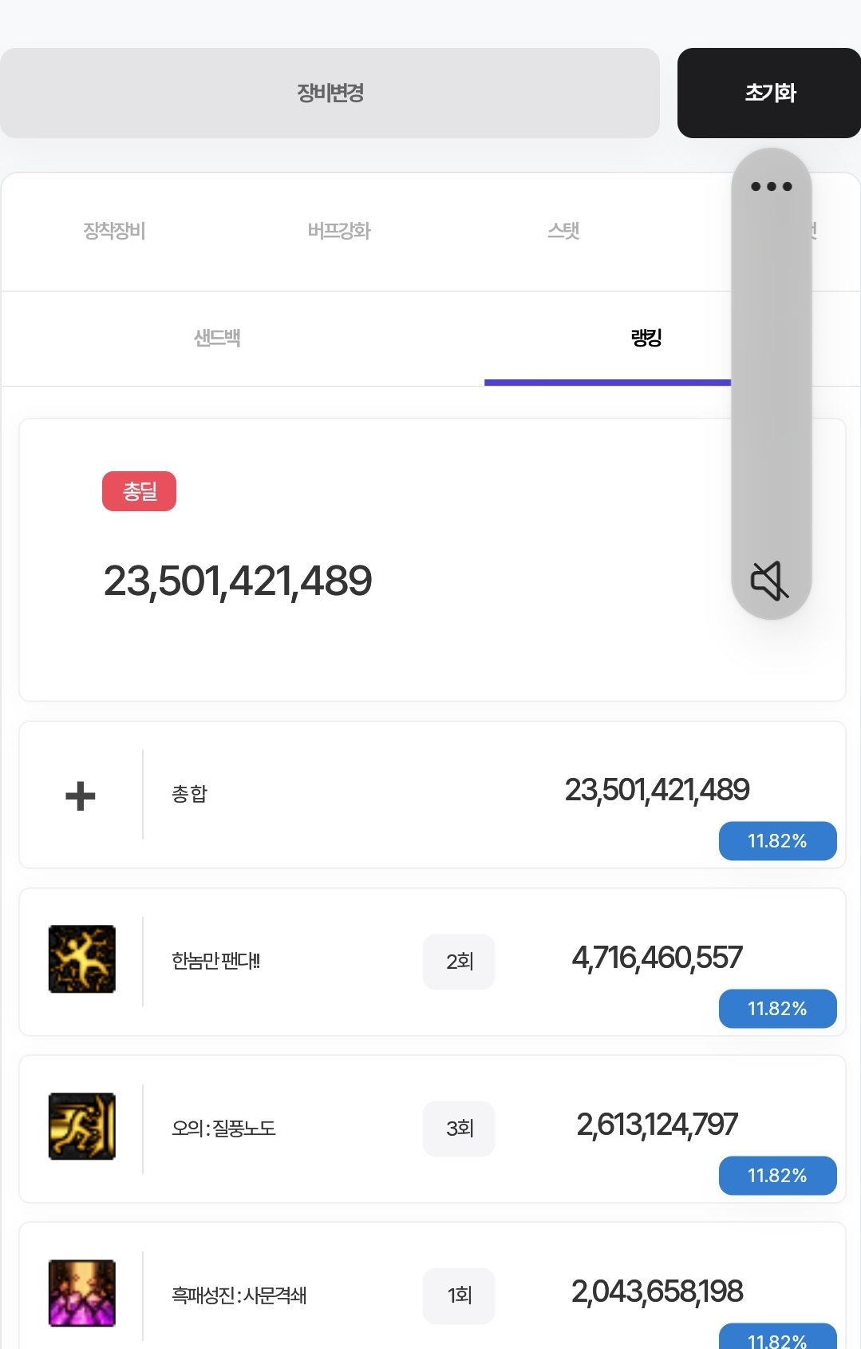Click the 3회 count badge
This screenshot has width=861, height=1349.
click(459, 1129)
